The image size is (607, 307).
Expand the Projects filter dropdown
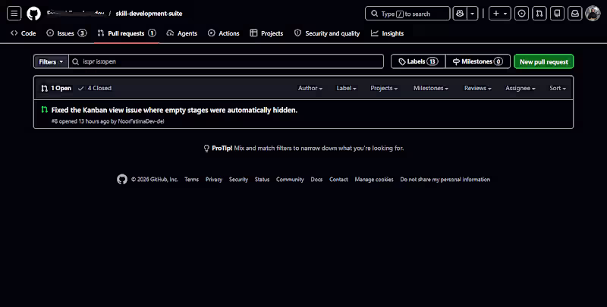(x=384, y=88)
